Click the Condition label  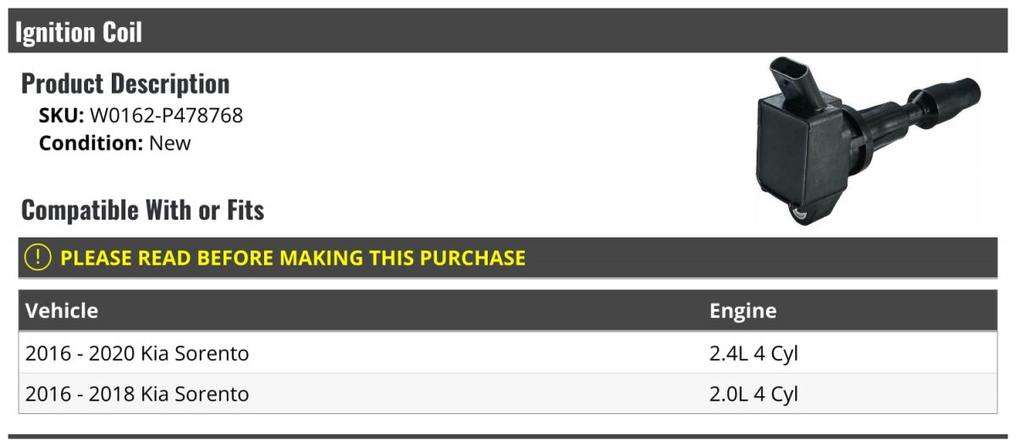tap(91, 143)
